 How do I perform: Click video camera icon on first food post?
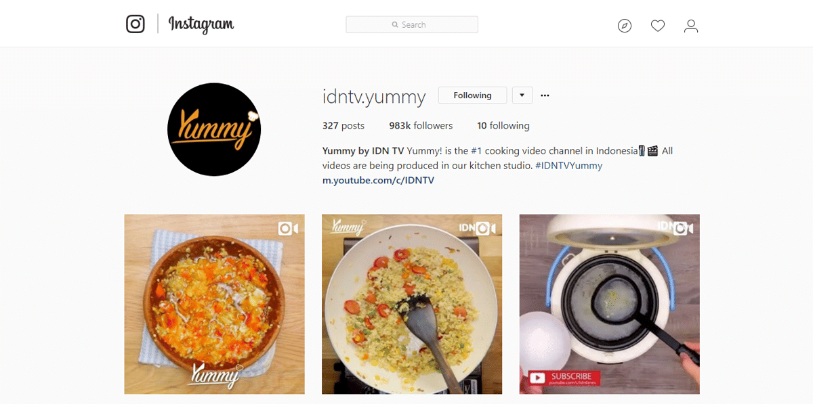pos(288,229)
